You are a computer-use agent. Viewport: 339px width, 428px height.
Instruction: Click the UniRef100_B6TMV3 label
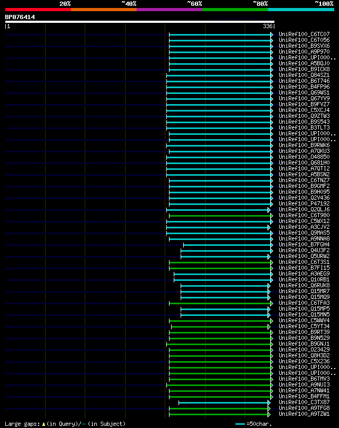click(304, 379)
